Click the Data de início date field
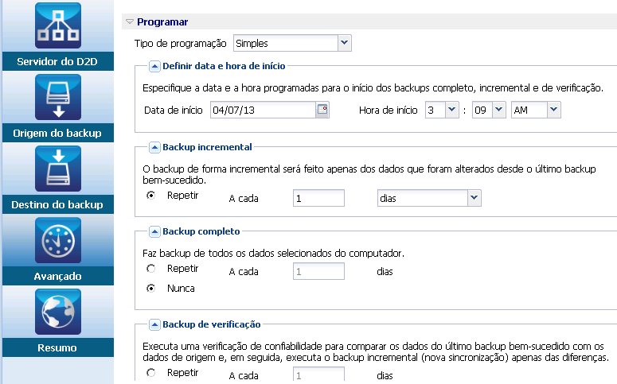 click(263, 110)
